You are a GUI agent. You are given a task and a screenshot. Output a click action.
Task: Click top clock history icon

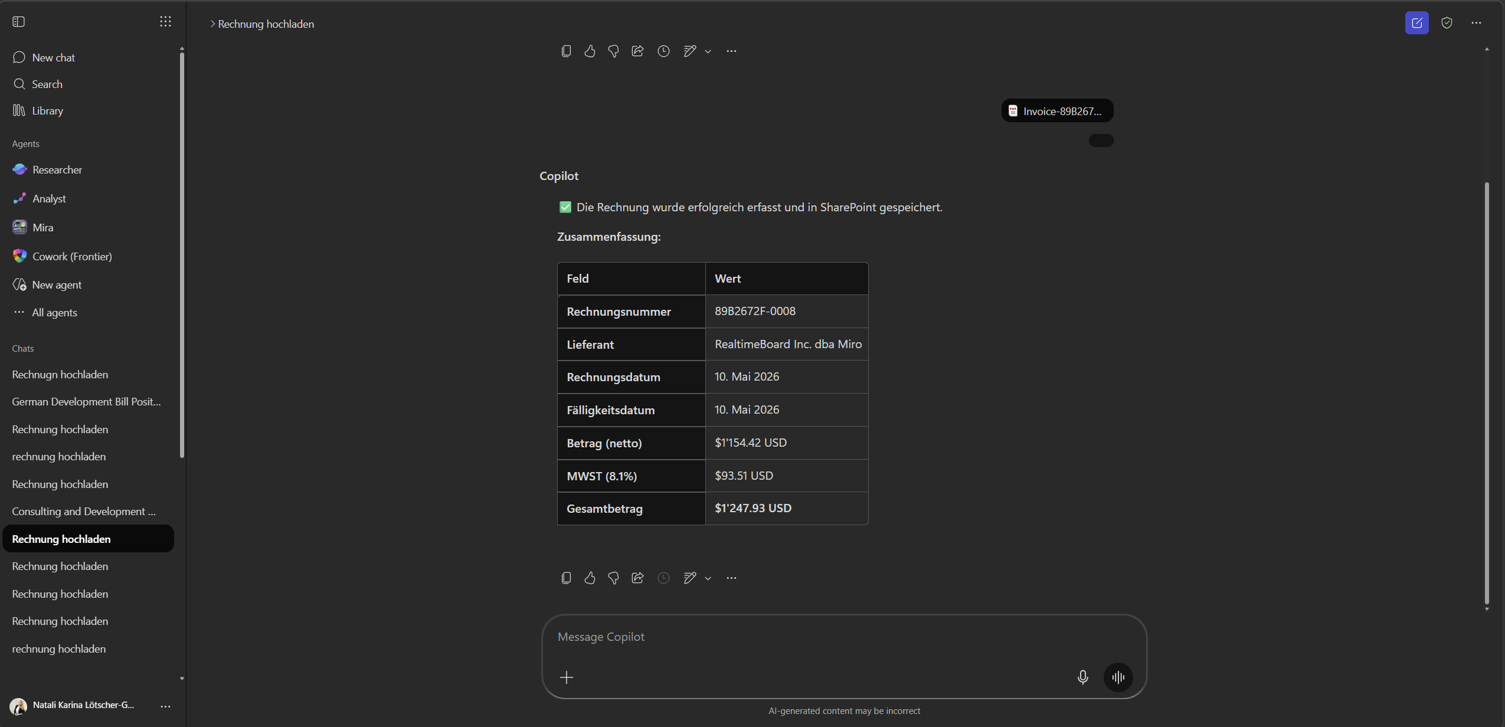coord(663,51)
